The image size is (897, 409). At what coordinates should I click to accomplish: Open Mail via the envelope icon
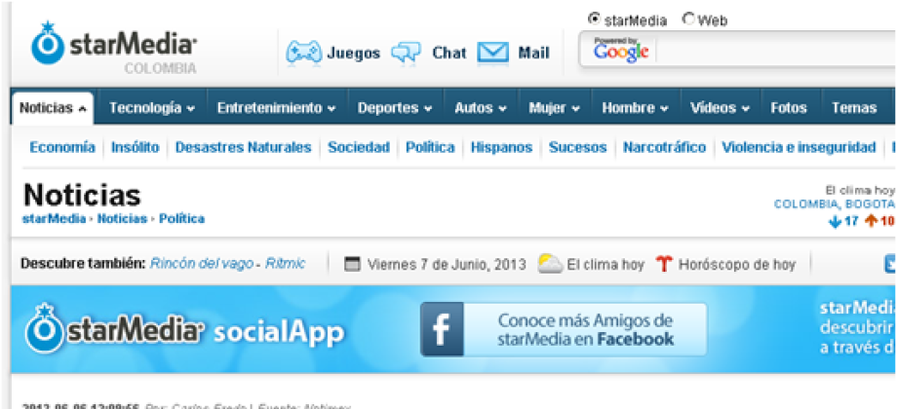tap(492, 54)
